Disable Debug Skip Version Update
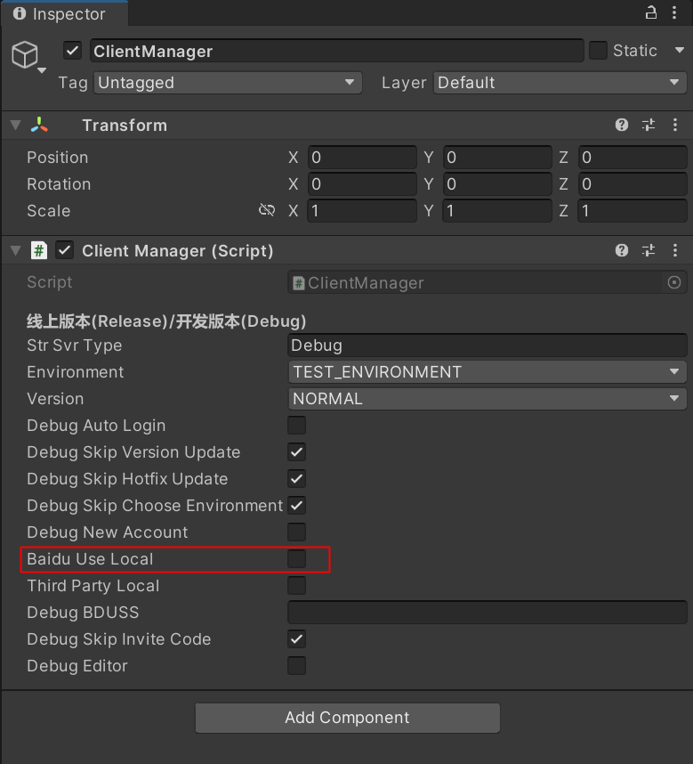 click(x=296, y=452)
